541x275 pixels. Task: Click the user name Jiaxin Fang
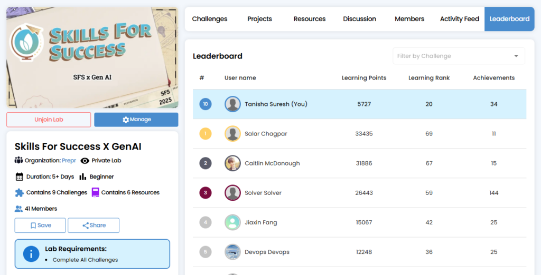point(261,222)
